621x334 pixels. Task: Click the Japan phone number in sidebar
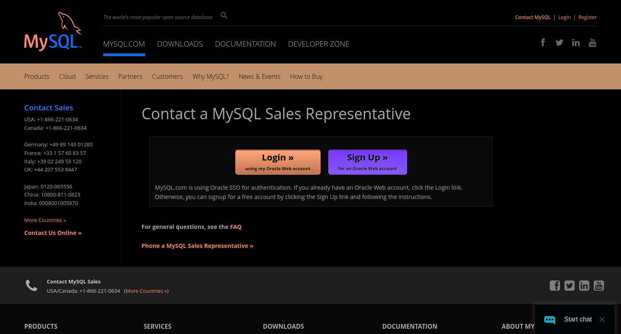[x=56, y=186]
